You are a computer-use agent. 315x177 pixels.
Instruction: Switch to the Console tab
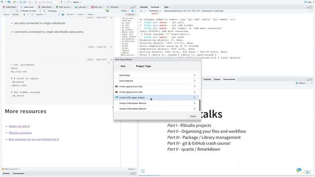[x=144, y=7]
